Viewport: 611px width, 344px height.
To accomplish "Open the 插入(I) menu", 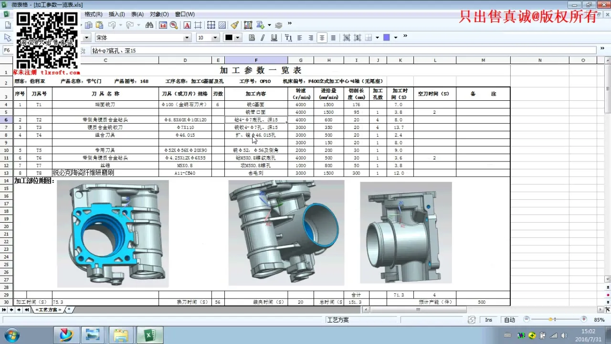I will pyautogui.click(x=116, y=14).
